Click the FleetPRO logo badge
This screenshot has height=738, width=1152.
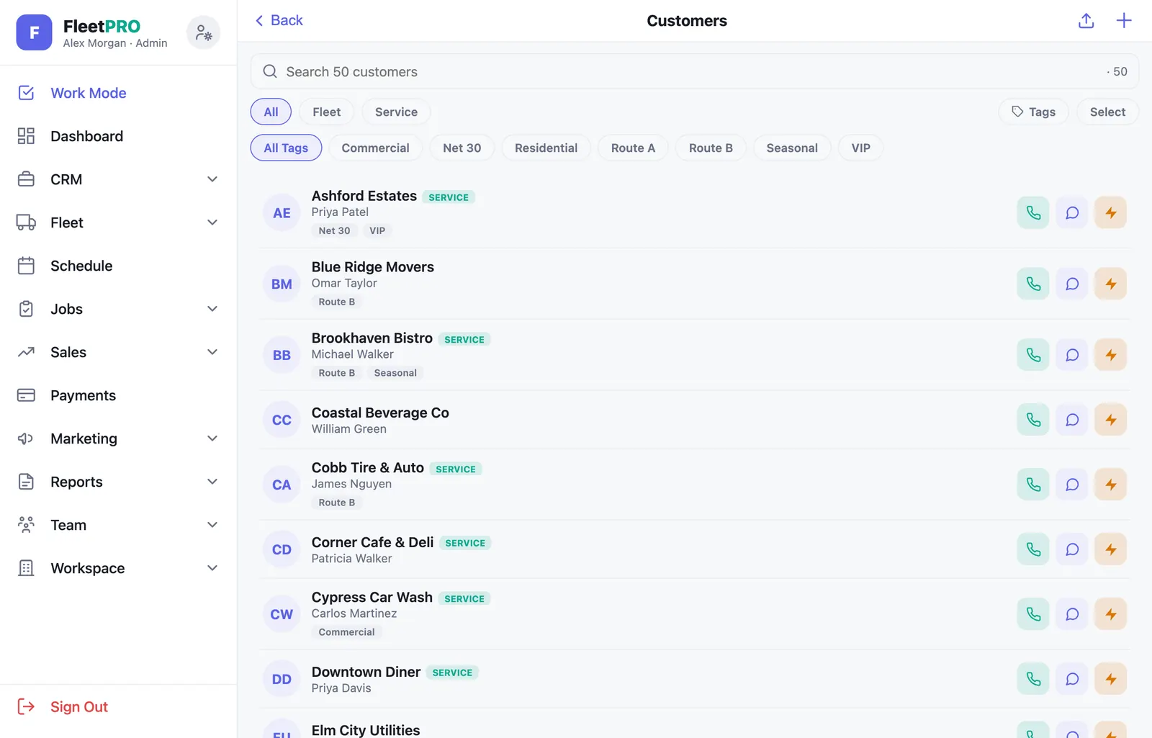pyautogui.click(x=34, y=32)
